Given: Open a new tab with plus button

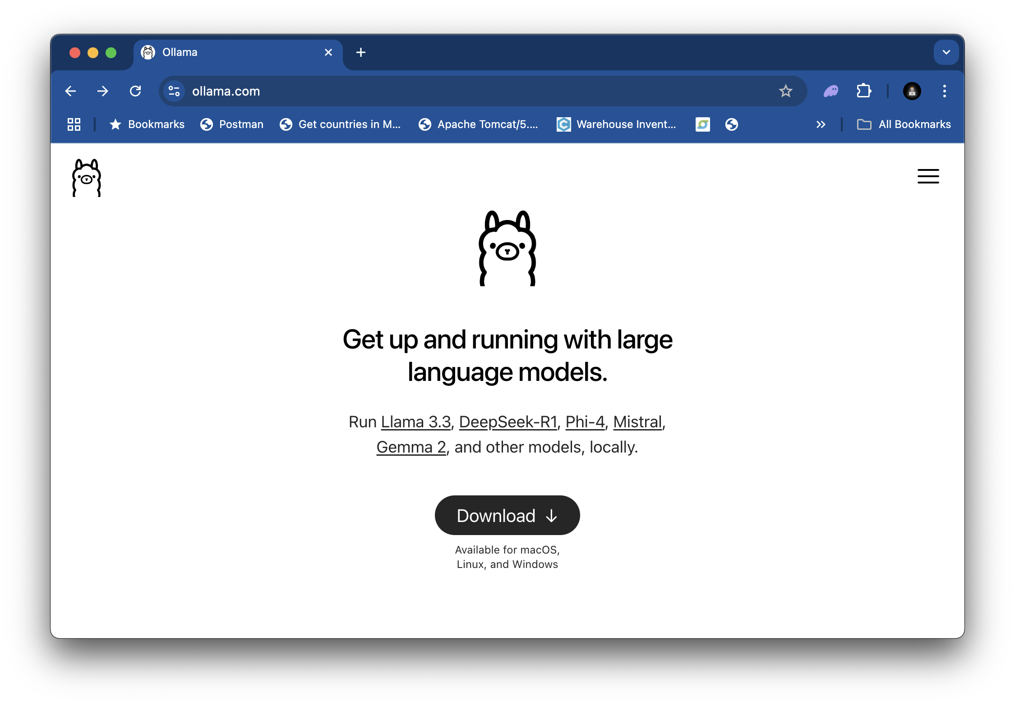Looking at the screenshot, I should (361, 53).
